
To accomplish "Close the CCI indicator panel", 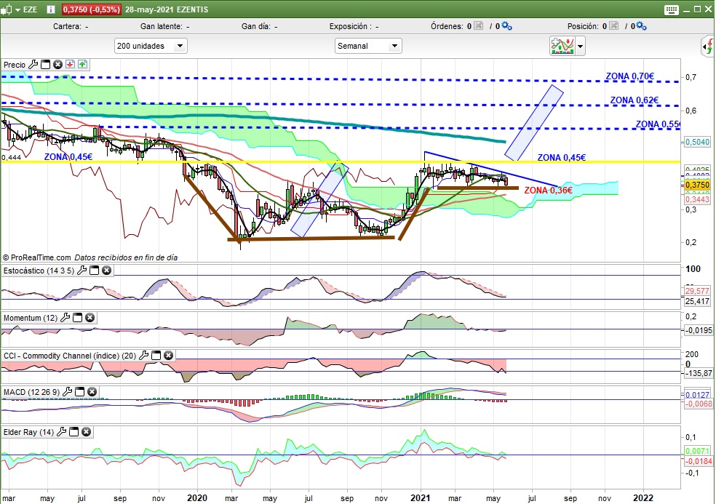I will click(x=169, y=355).
